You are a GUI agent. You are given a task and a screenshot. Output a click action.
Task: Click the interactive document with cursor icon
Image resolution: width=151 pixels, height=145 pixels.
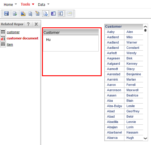click(x=30, y=14)
